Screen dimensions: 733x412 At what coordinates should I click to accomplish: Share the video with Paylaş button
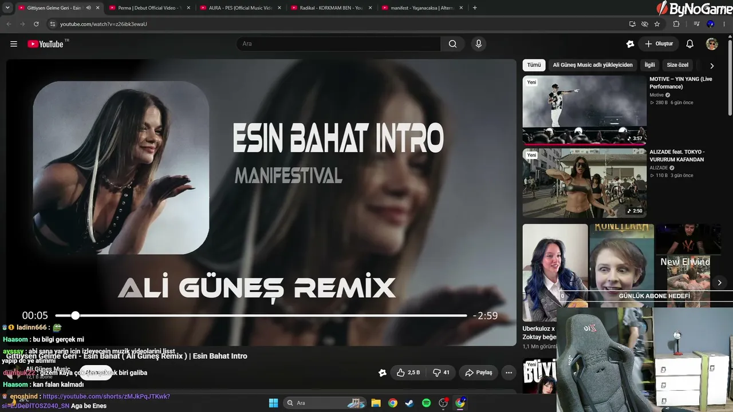click(x=479, y=373)
